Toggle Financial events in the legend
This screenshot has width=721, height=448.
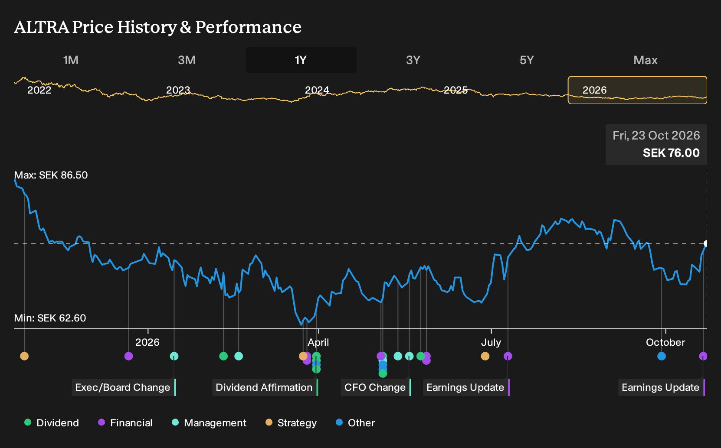(125, 423)
